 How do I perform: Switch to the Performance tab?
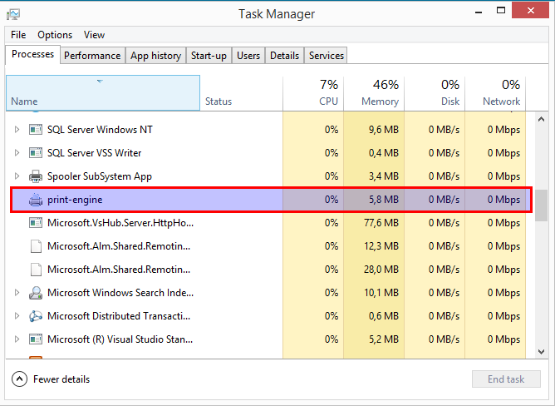point(92,56)
